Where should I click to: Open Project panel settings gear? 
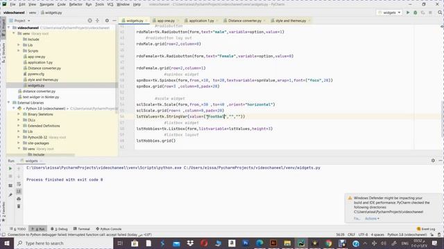click(x=107, y=21)
